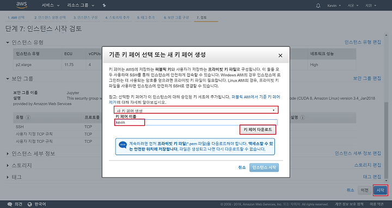The width and height of the screenshot is (392, 208).
Task: Open 이용 약관 footer link
Action: click(377, 204)
